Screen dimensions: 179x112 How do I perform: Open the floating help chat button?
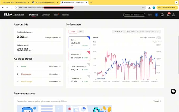(173, 91)
